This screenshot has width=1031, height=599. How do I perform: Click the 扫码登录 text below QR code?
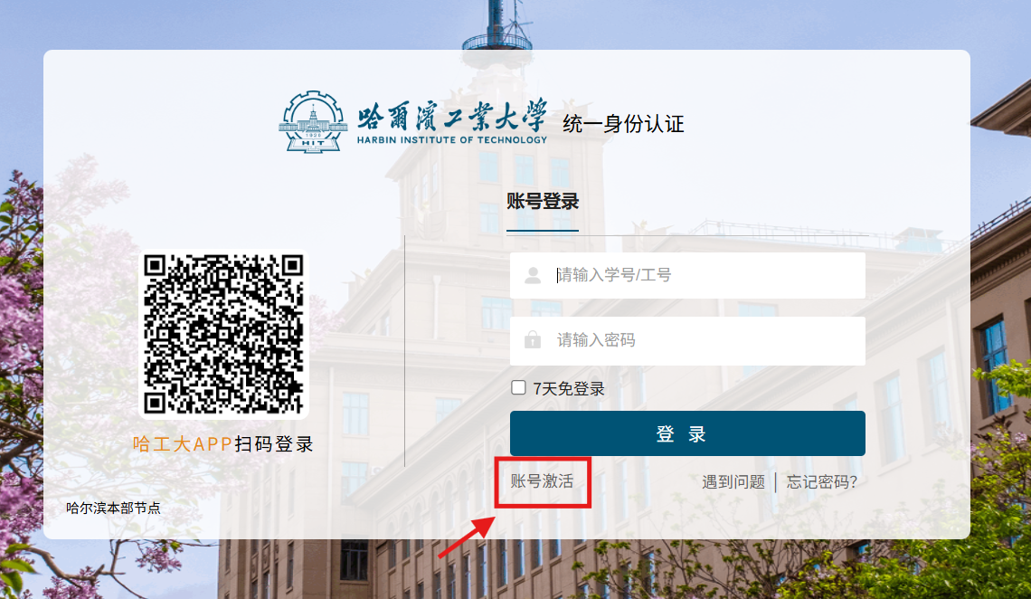[274, 444]
